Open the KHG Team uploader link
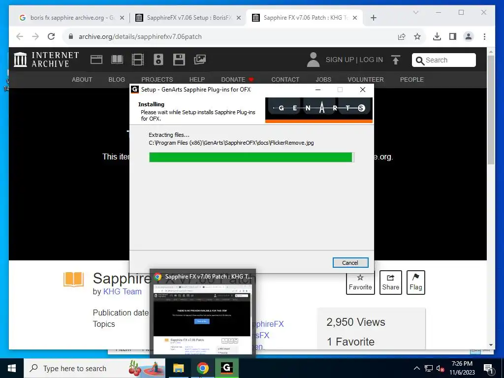The image size is (504, 378). [x=122, y=291]
